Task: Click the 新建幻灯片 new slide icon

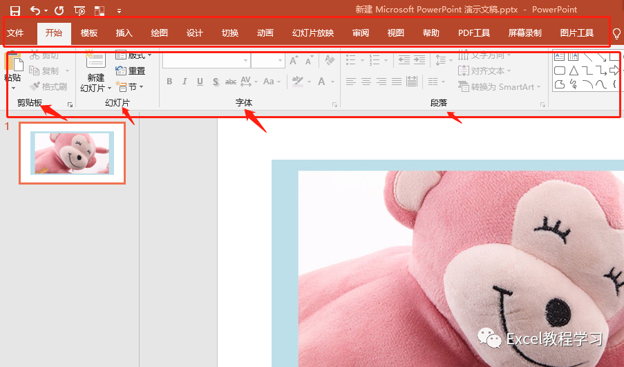Action: coord(95,59)
